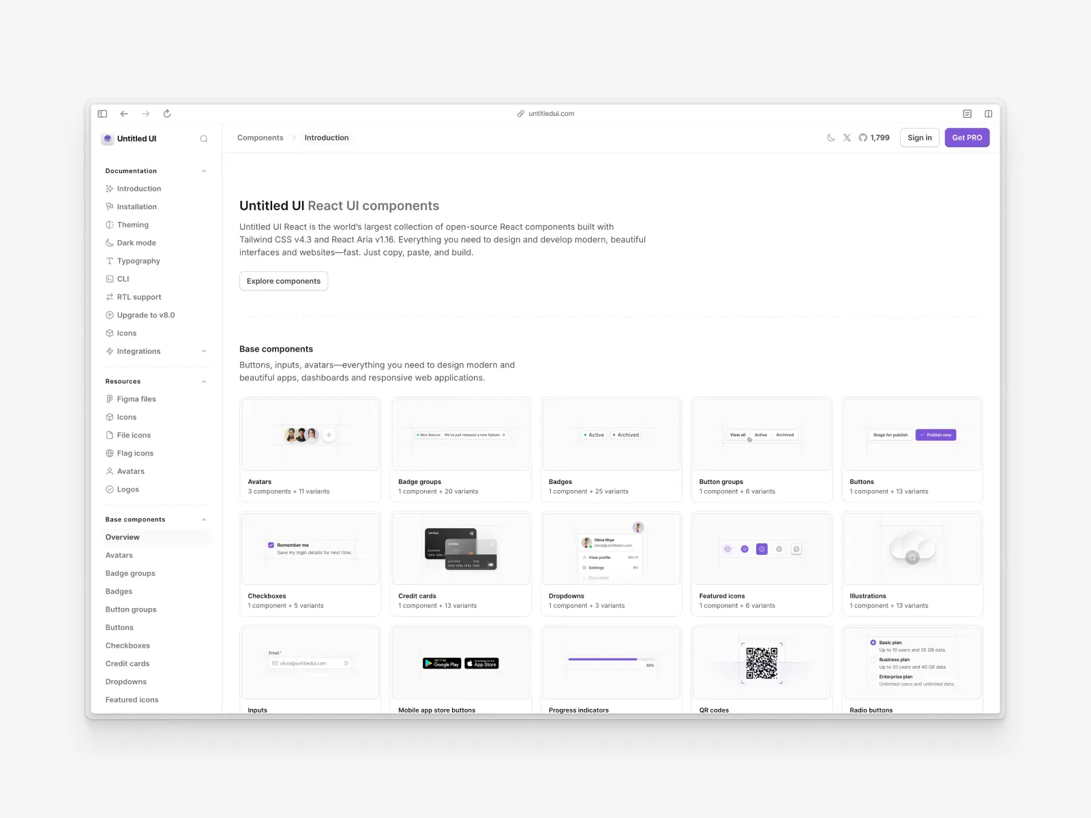This screenshot has width=1091, height=818.
Task: Click the Upgrade to v8.0 icon
Action: [x=110, y=315]
